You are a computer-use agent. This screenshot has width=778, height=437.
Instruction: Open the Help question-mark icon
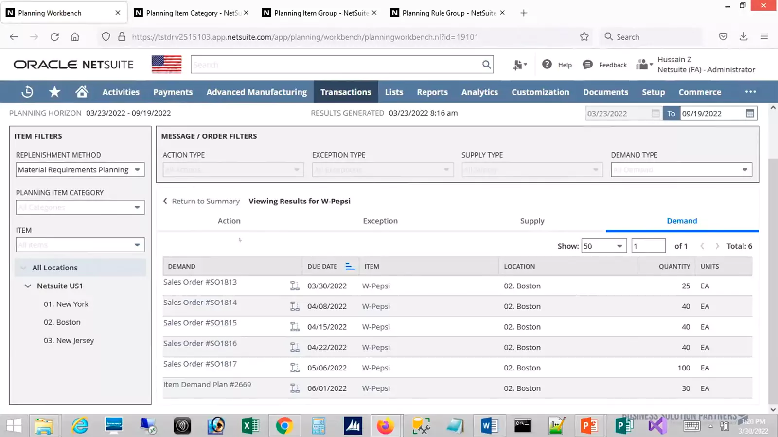click(547, 64)
